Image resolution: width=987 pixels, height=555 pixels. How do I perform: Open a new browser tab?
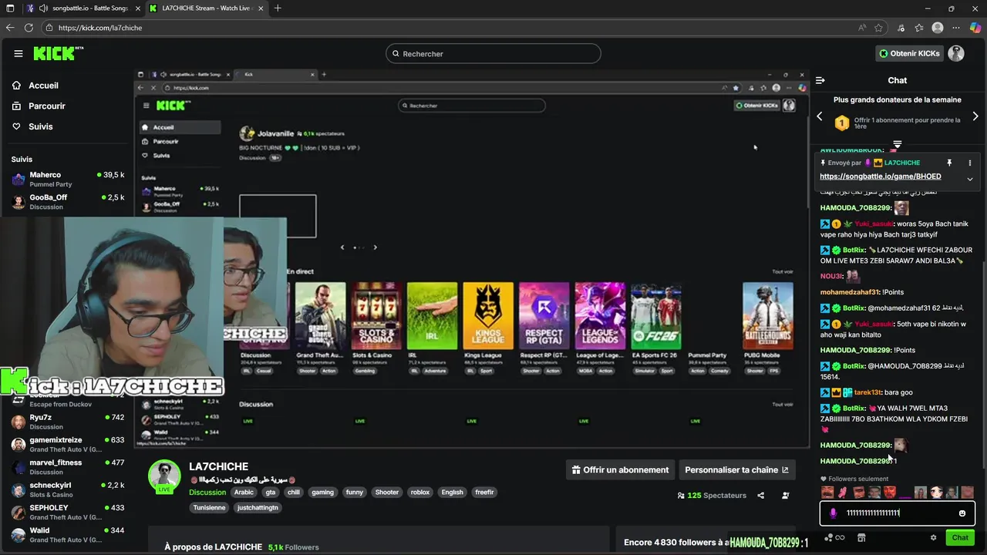tap(278, 8)
